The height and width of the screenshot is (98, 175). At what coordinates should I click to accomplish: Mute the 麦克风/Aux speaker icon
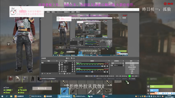pyautogui.click(x=104, y=66)
